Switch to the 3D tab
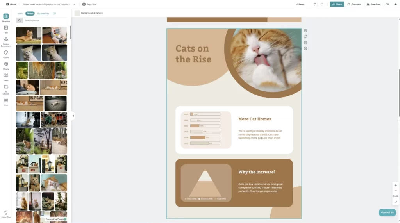The image size is (400, 223). click(54, 14)
